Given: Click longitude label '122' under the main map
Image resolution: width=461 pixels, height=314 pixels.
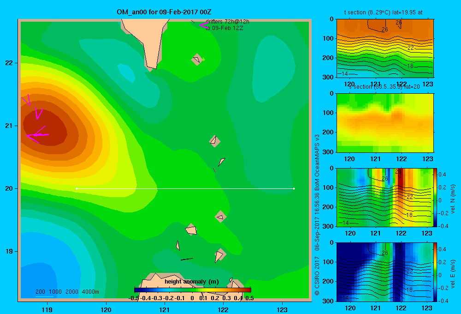Looking at the screenshot, I should [x=224, y=309].
